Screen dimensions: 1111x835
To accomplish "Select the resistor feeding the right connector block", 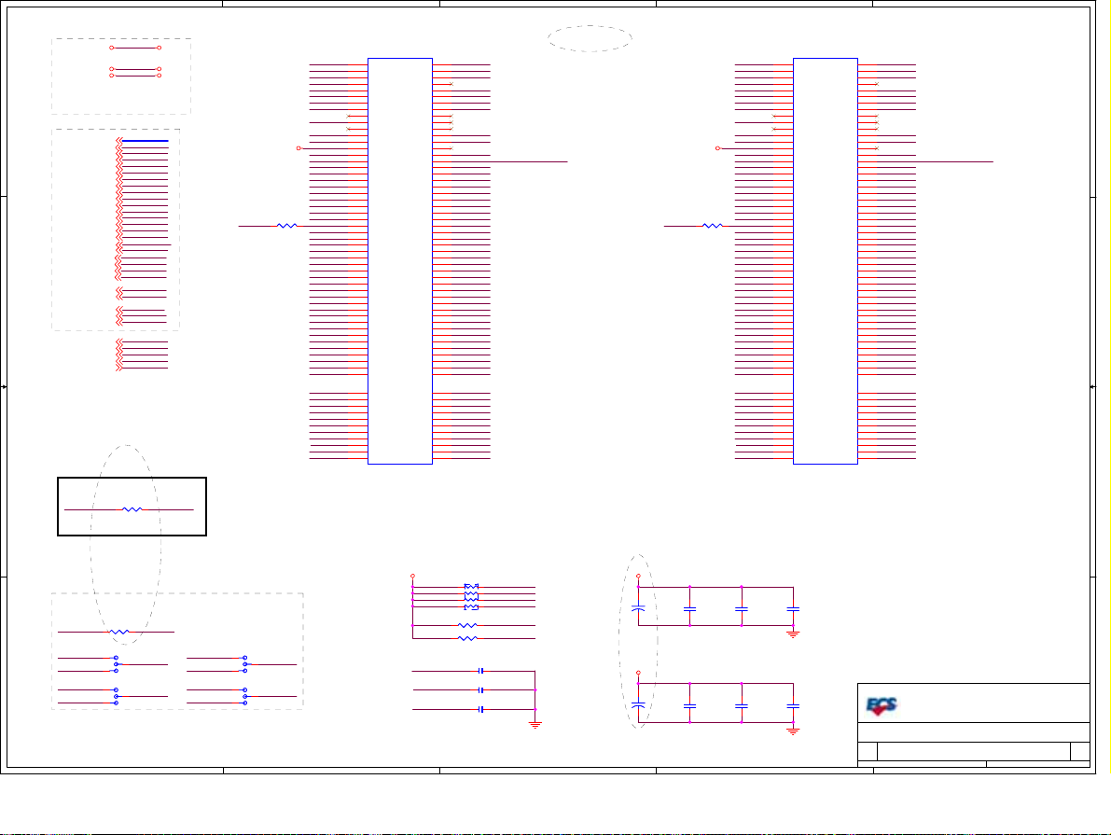I will [x=712, y=226].
